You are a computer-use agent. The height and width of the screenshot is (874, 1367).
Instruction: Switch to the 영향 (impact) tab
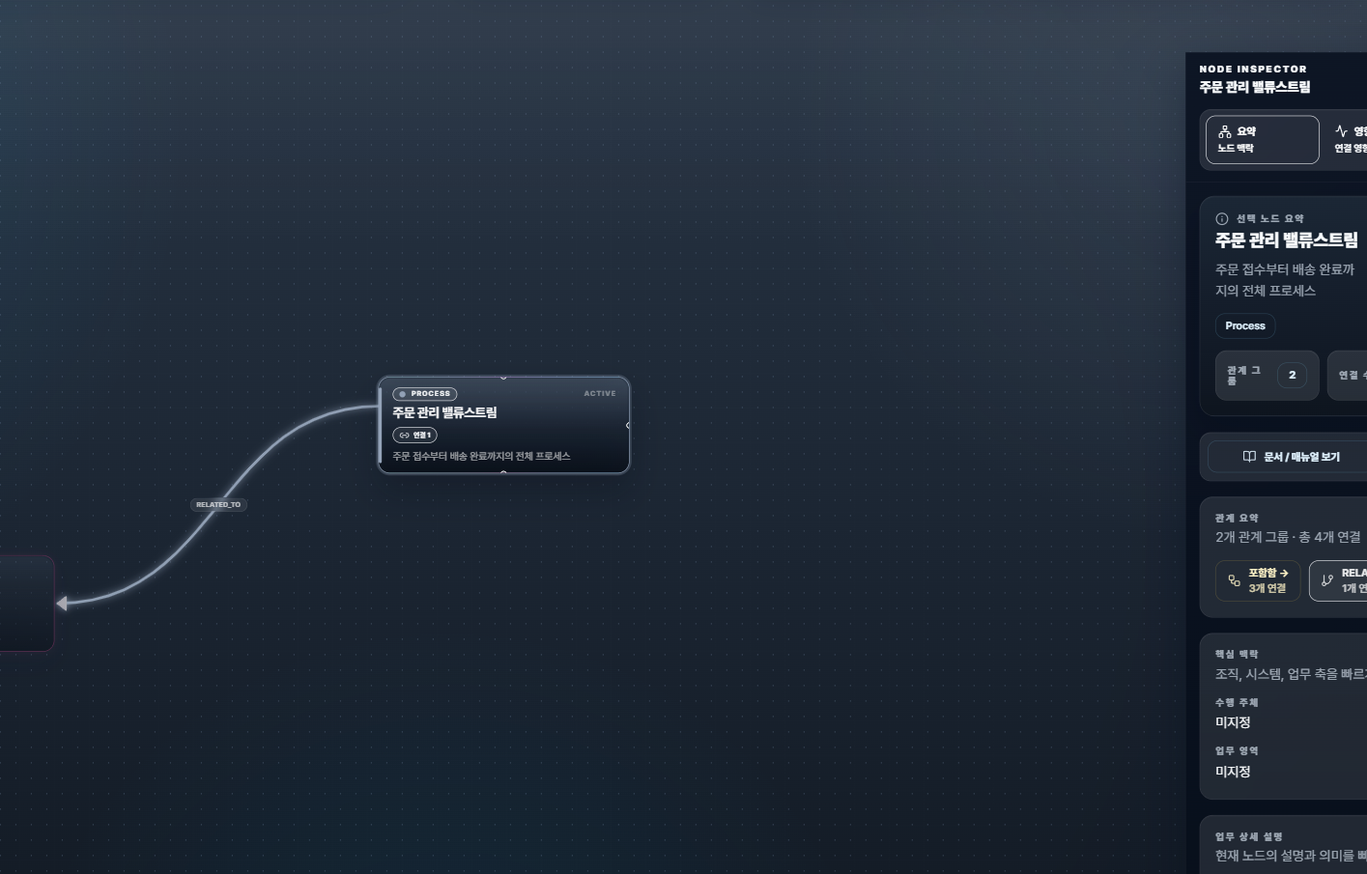click(1351, 139)
